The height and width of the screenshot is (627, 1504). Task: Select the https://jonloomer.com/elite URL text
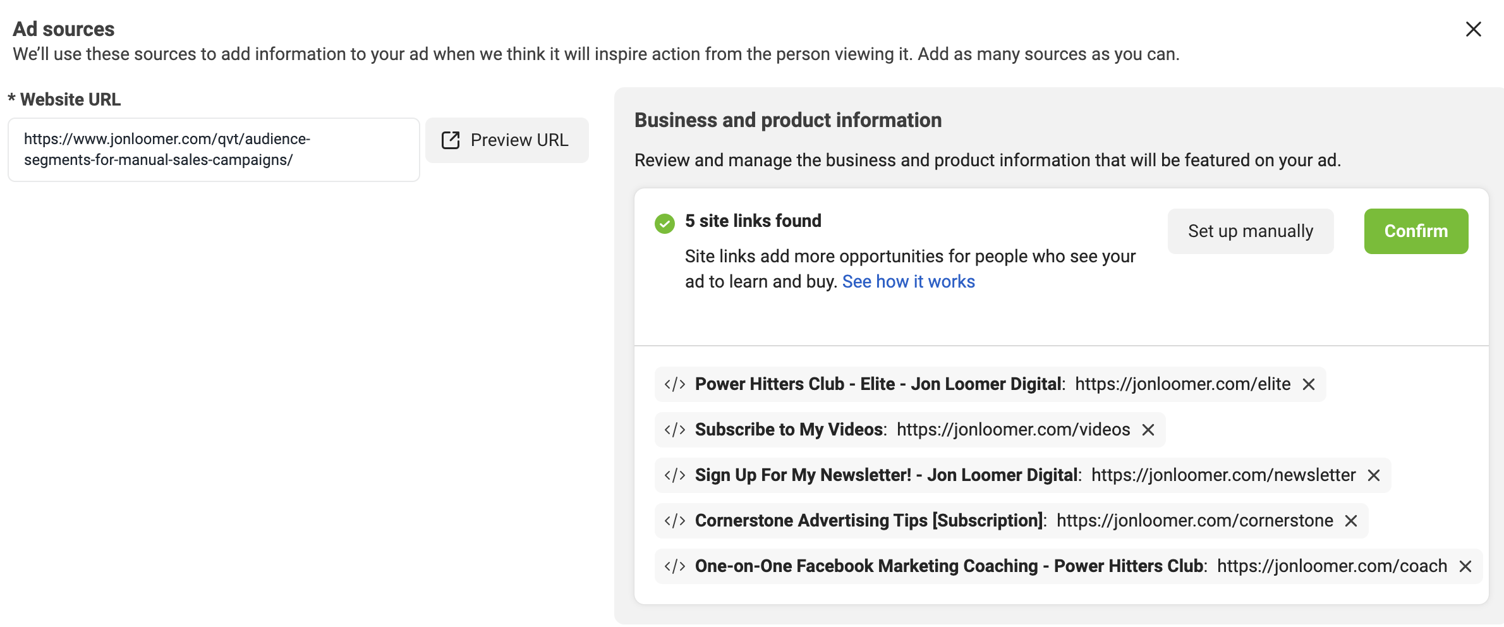[1183, 384]
